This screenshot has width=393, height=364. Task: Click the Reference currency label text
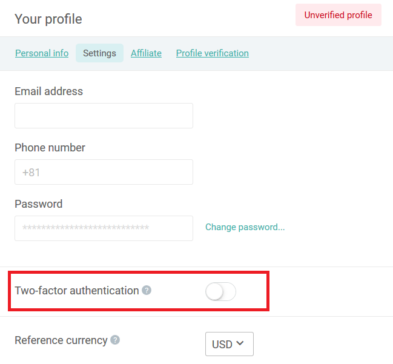tap(61, 340)
